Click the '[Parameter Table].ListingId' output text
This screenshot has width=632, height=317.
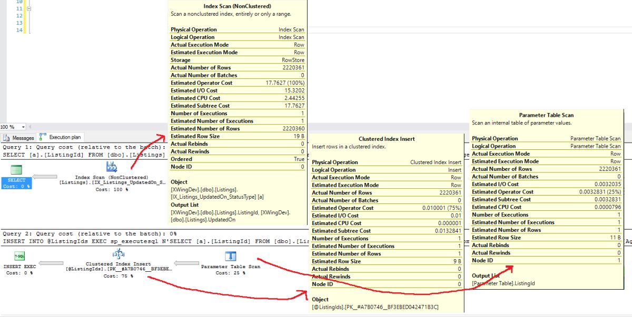click(x=504, y=283)
